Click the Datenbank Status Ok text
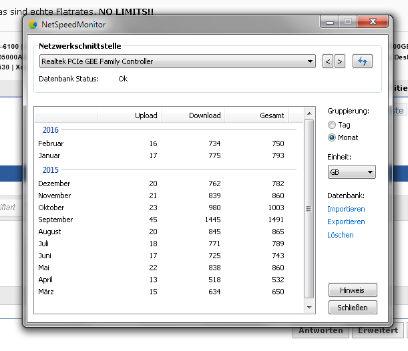This screenshot has width=408, height=351. pos(123,79)
